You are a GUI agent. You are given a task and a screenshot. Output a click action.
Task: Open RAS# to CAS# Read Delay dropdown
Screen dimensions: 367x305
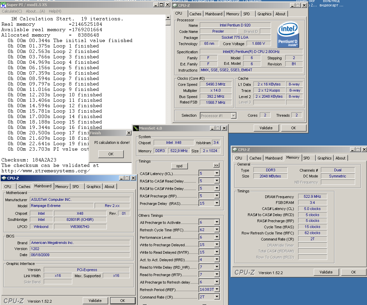(217, 181)
